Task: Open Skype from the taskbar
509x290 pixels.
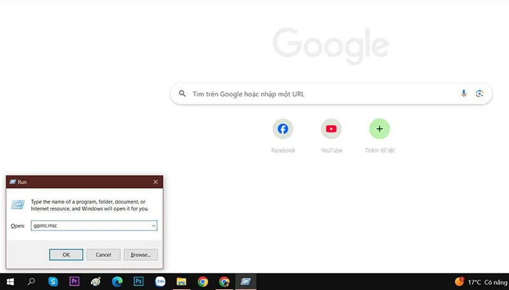Action: (x=53, y=281)
